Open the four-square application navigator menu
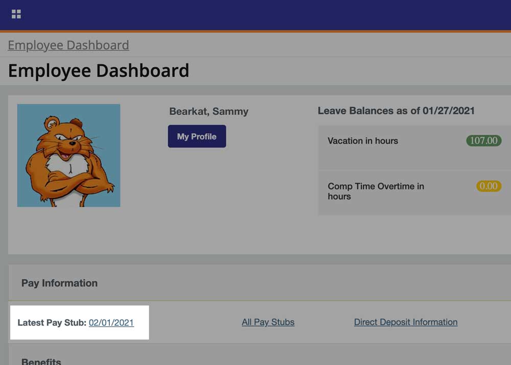This screenshot has width=511, height=365. point(16,14)
